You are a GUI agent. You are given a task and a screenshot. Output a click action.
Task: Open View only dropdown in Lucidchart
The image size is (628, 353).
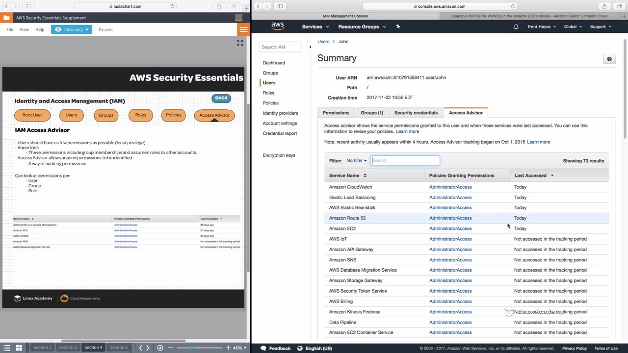pyautogui.click(x=72, y=29)
